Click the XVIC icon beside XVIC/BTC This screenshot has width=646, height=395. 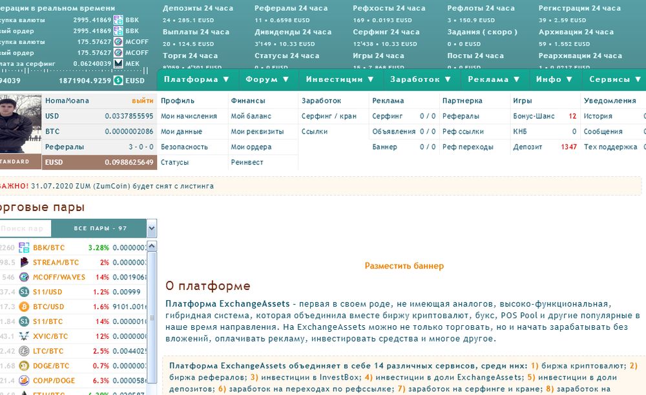pyautogui.click(x=25, y=336)
